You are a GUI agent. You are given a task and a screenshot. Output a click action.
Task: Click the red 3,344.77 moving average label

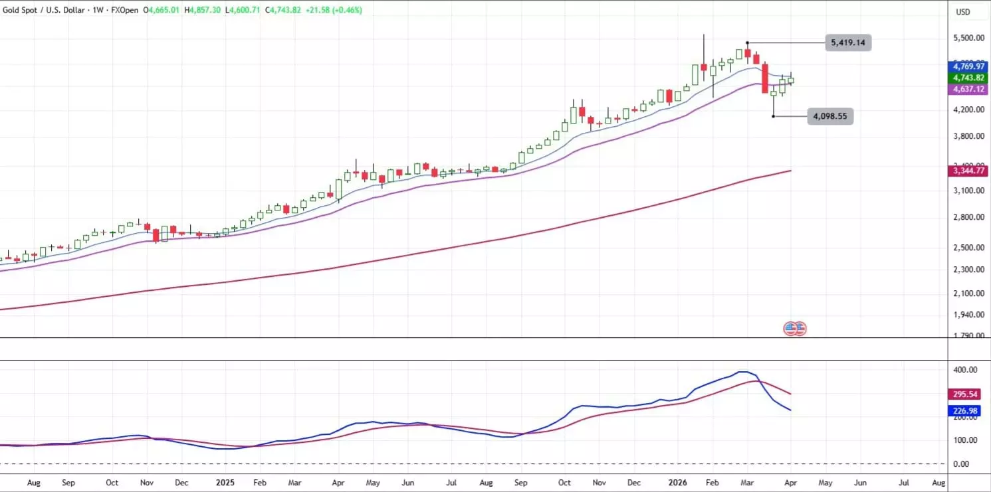pos(968,171)
